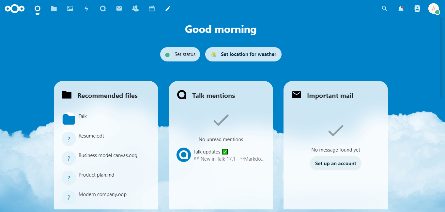The image size is (445, 212).
Task: Open the Talk app icon
Action: (x=103, y=9)
